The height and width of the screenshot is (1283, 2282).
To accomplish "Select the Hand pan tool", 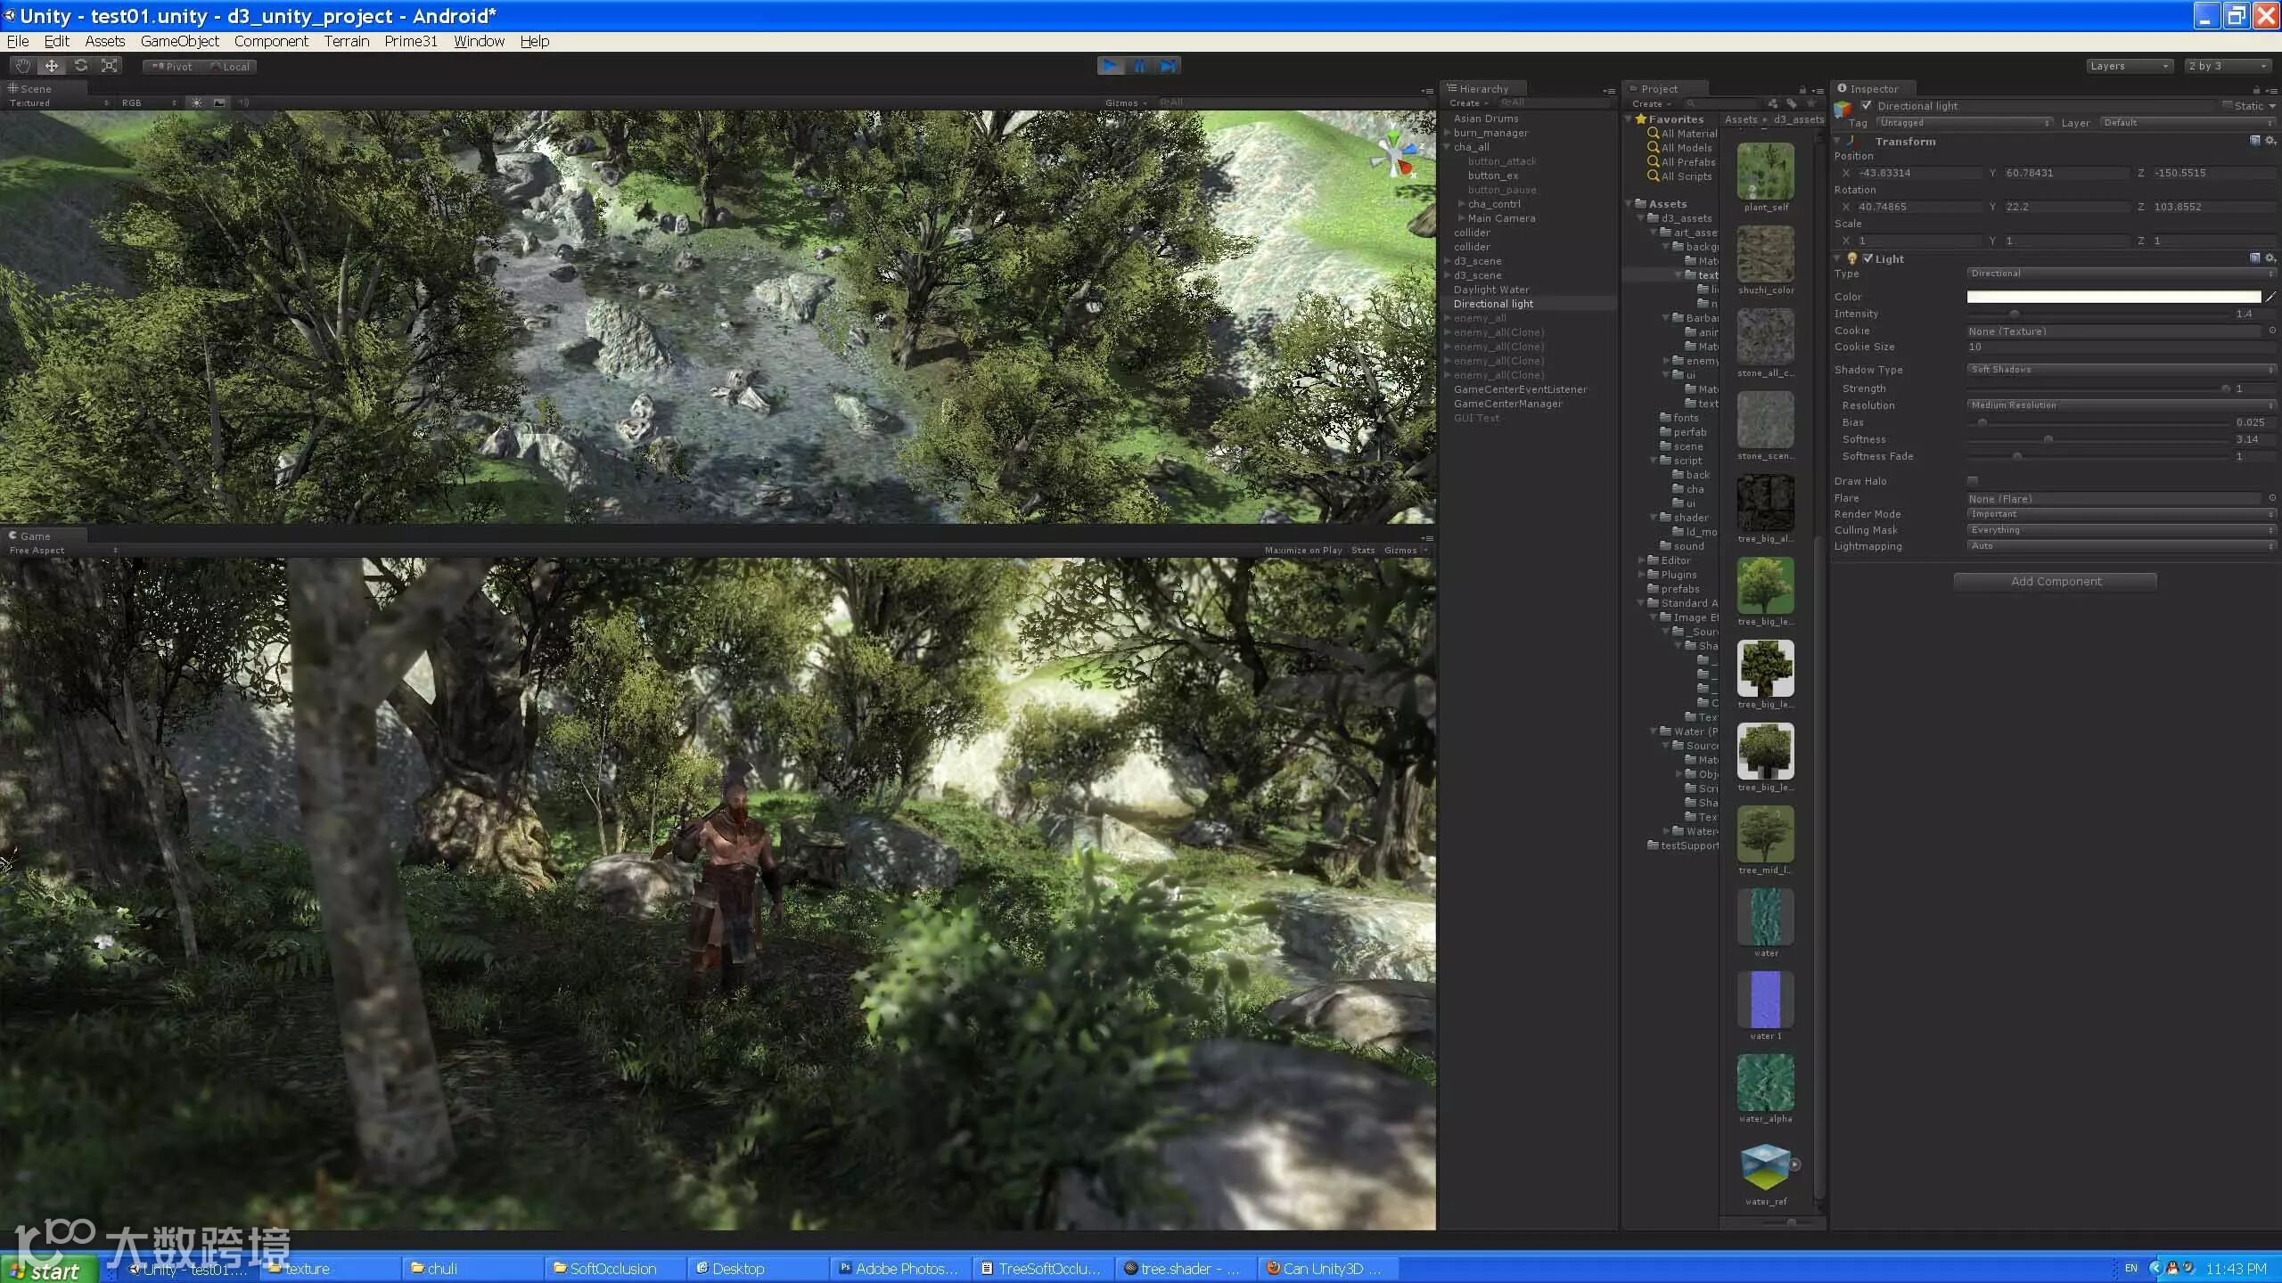I will point(22,66).
